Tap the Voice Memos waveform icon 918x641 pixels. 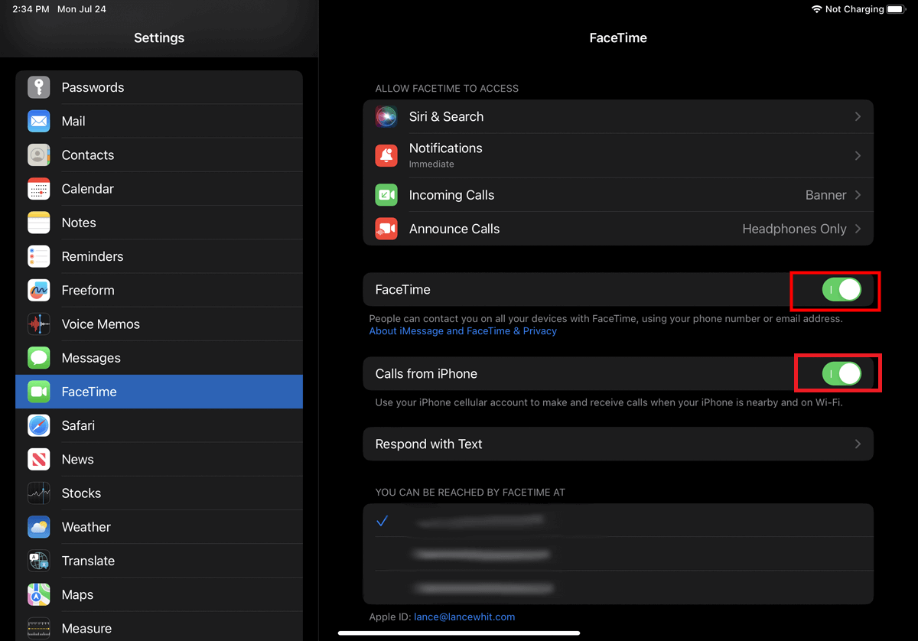39,324
